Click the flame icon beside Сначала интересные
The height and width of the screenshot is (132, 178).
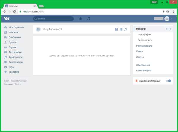(136, 81)
